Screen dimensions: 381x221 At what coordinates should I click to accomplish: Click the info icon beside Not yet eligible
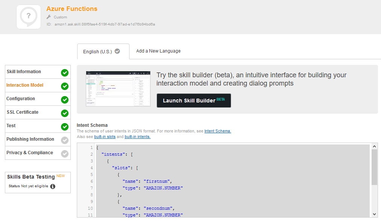pyautogui.click(x=53, y=186)
